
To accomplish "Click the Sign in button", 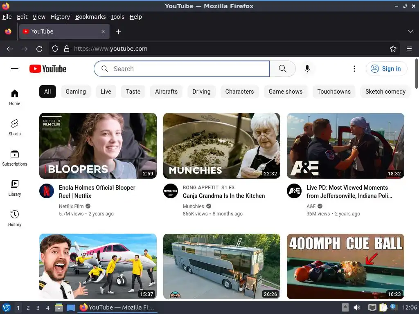I will [386, 69].
